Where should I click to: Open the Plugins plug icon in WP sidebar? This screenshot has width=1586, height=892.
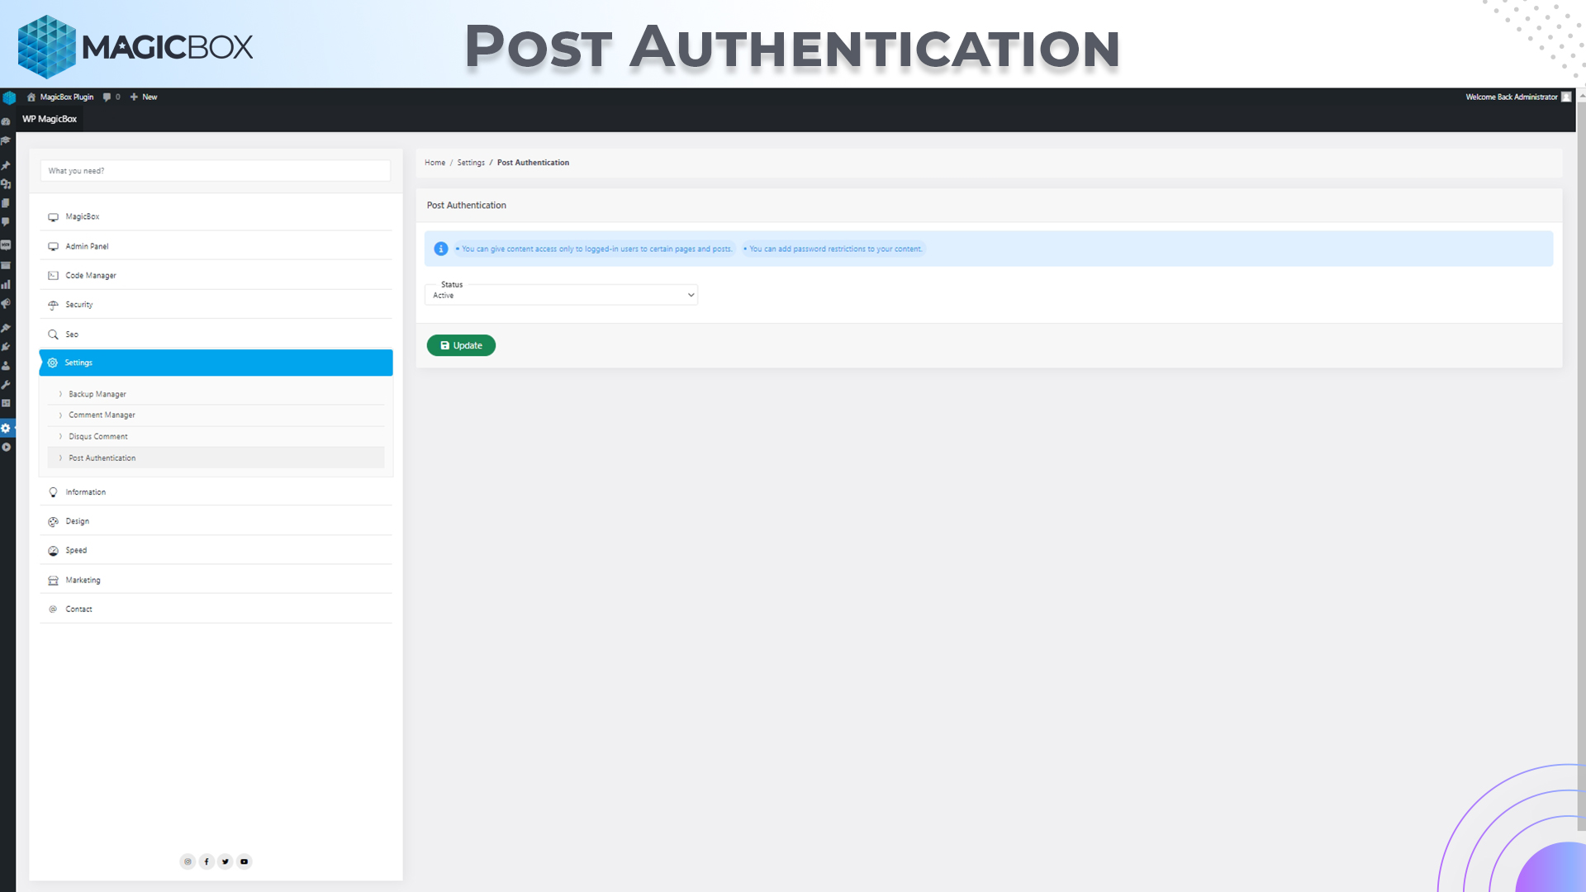[x=6, y=347]
